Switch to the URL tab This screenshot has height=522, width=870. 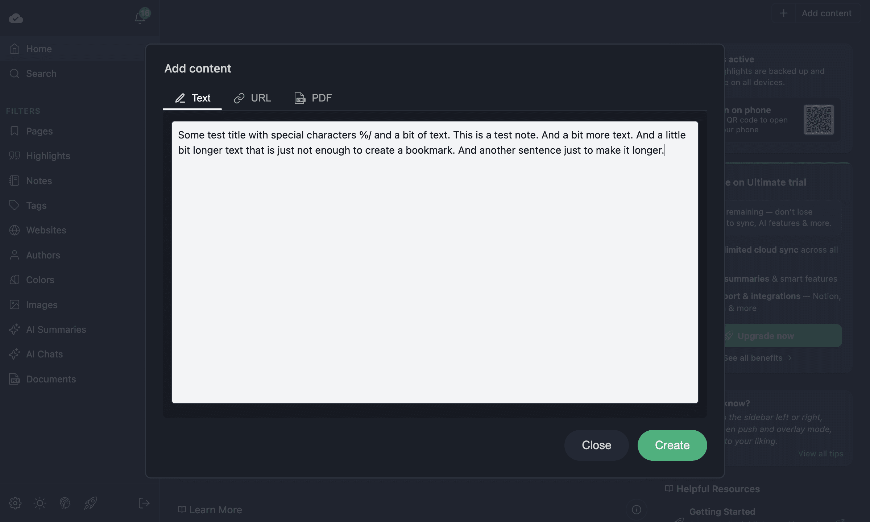pyautogui.click(x=253, y=98)
